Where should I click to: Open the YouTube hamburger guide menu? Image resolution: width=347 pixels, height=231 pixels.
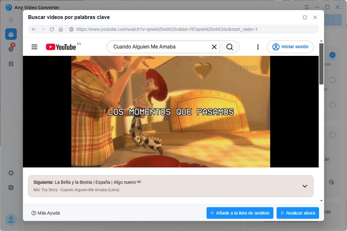pyautogui.click(x=34, y=47)
